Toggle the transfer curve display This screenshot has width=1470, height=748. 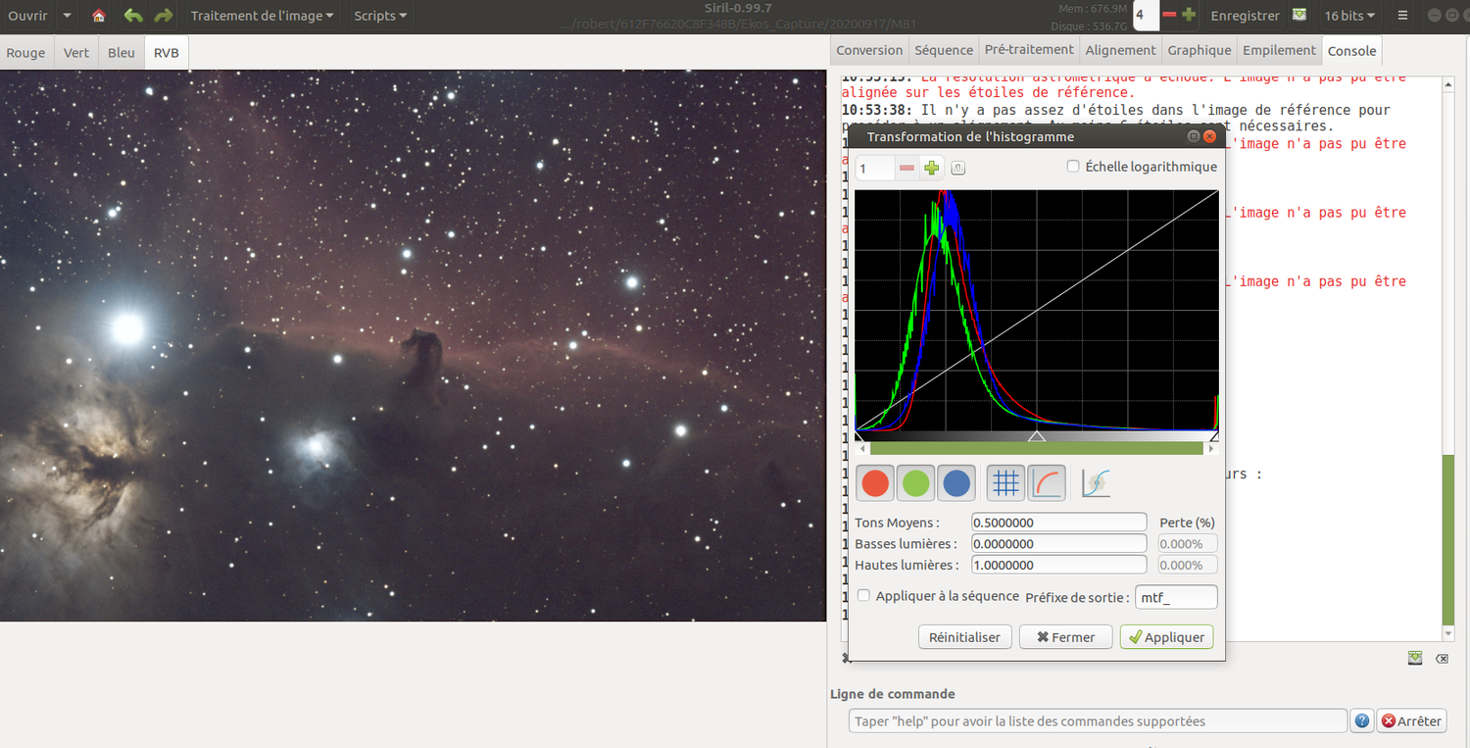(1047, 482)
